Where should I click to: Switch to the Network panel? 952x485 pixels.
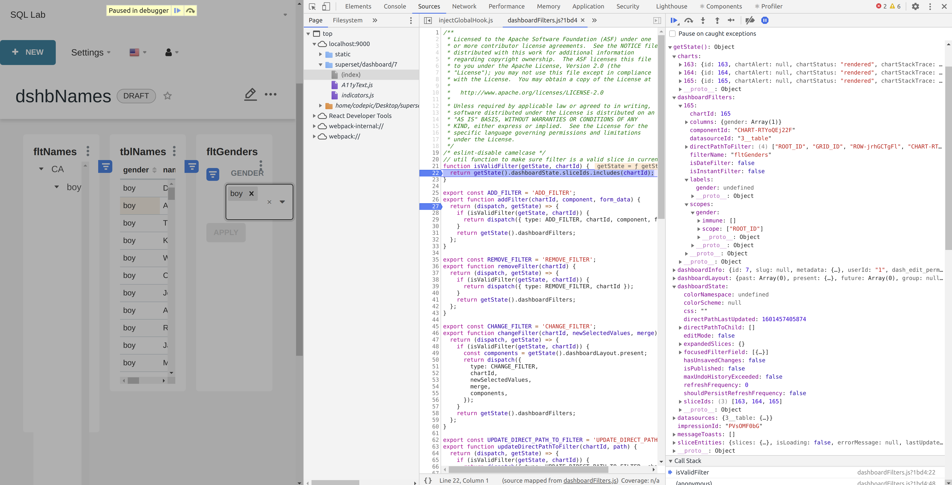(x=464, y=6)
